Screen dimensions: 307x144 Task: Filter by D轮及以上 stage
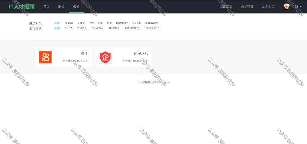pos(122,23)
